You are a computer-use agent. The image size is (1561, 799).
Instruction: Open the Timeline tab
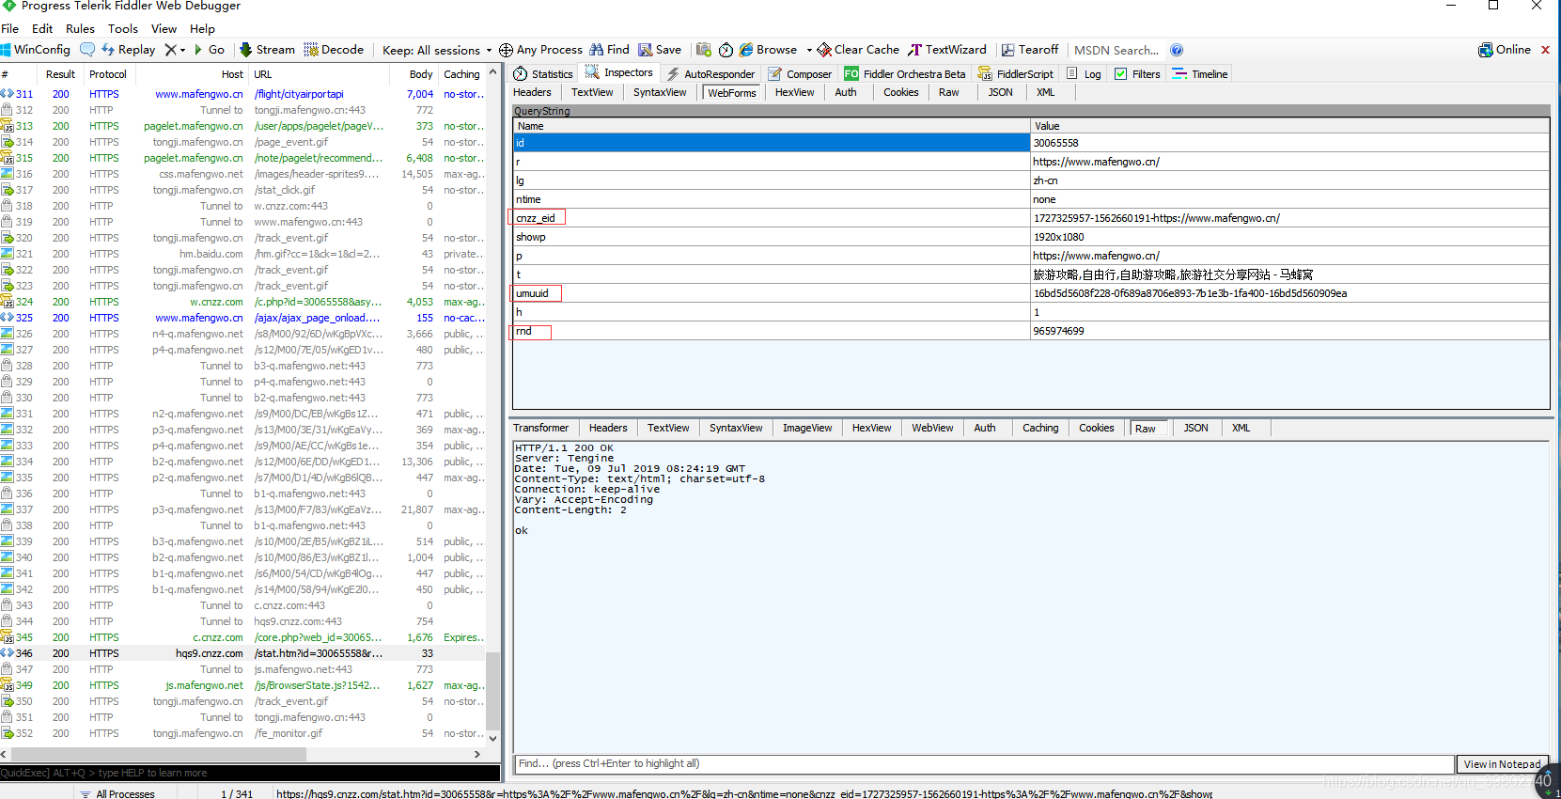tap(1200, 73)
